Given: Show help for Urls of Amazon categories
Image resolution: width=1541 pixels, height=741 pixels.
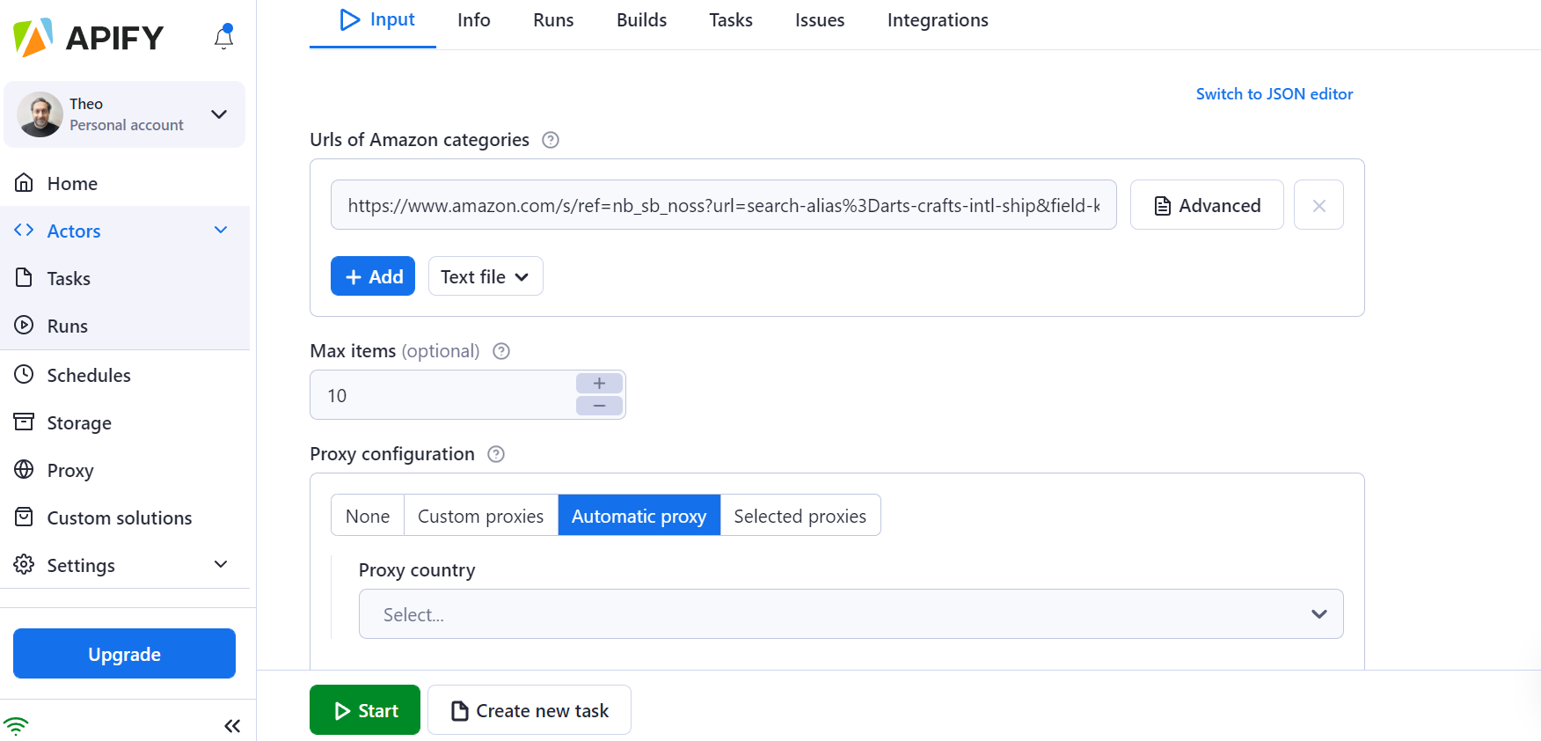Looking at the screenshot, I should point(551,140).
